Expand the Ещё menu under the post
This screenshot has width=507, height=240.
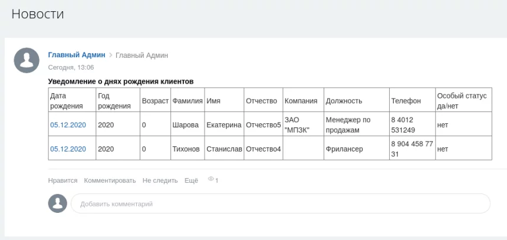(191, 180)
